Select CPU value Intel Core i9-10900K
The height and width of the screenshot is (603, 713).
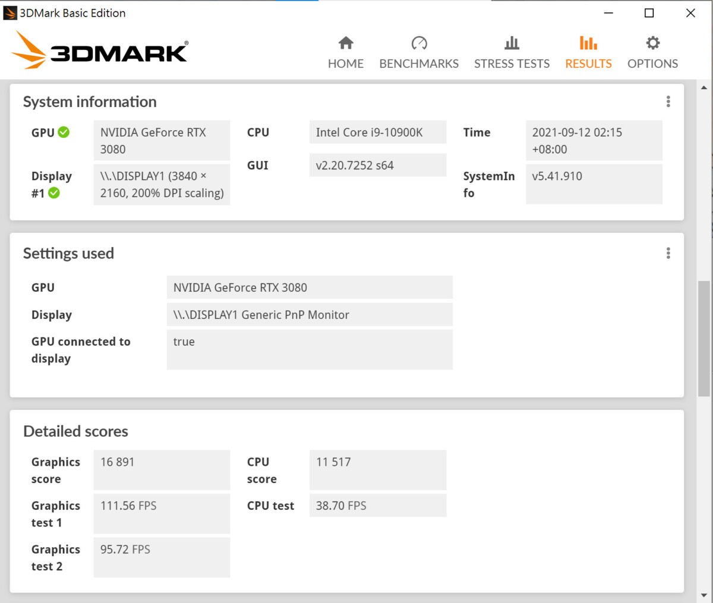pos(378,132)
